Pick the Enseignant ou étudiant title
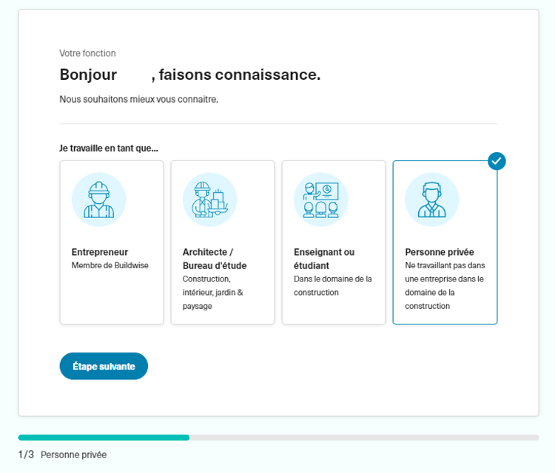Screen dimensions: 555x473 tap(324, 259)
